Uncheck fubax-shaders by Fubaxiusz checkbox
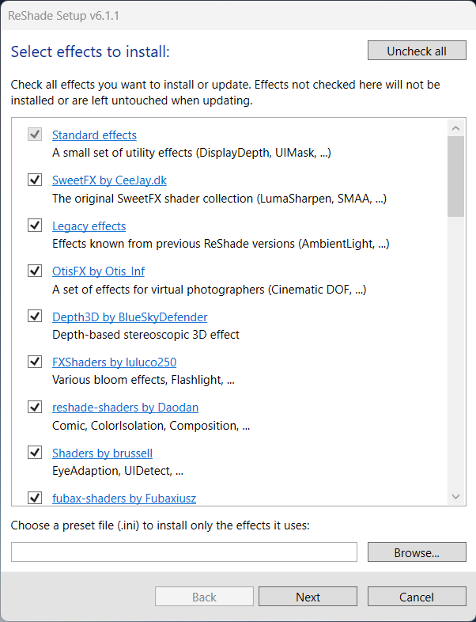 coord(35,498)
